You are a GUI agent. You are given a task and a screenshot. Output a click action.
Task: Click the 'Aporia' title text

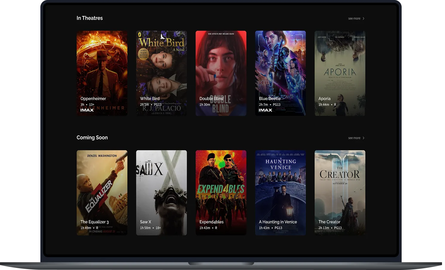[x=324, y=99]
